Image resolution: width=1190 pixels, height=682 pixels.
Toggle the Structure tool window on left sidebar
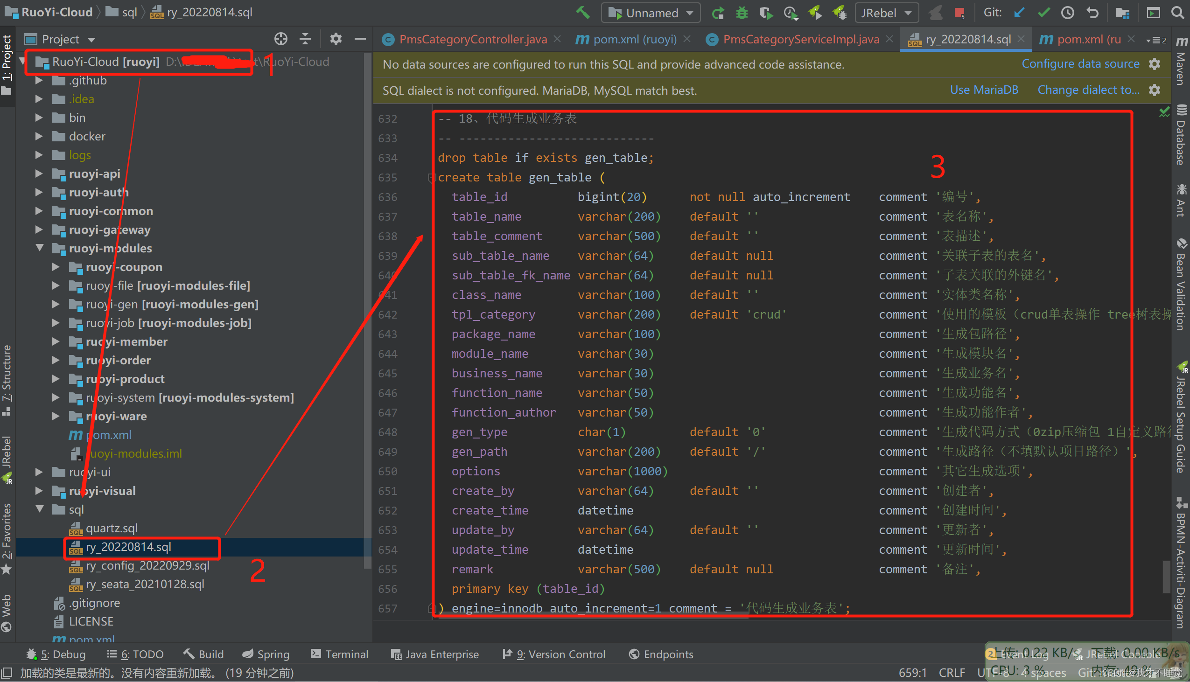tap(7, 379)
